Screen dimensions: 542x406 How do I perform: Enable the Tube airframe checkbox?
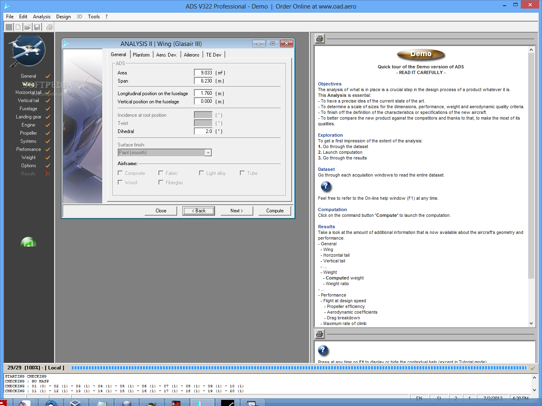[x=242, y=173]
